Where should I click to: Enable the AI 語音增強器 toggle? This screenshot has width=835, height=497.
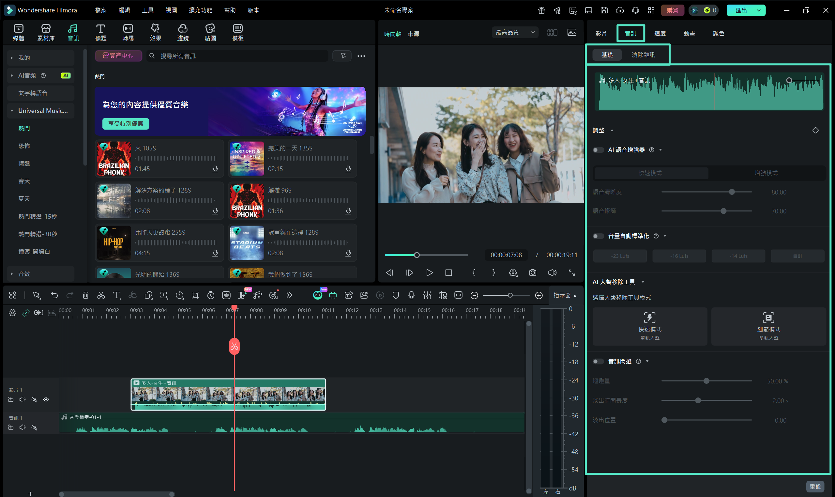598,150
